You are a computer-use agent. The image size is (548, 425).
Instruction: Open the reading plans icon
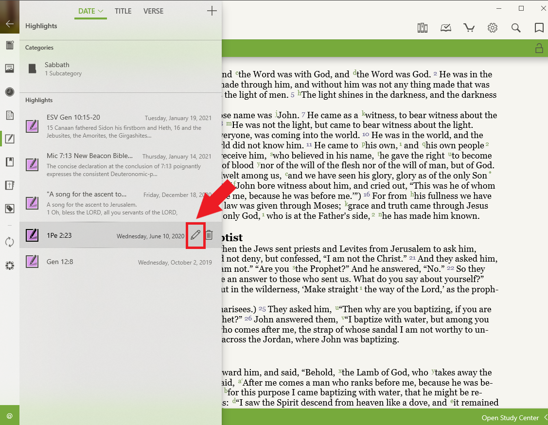[446, 28]
